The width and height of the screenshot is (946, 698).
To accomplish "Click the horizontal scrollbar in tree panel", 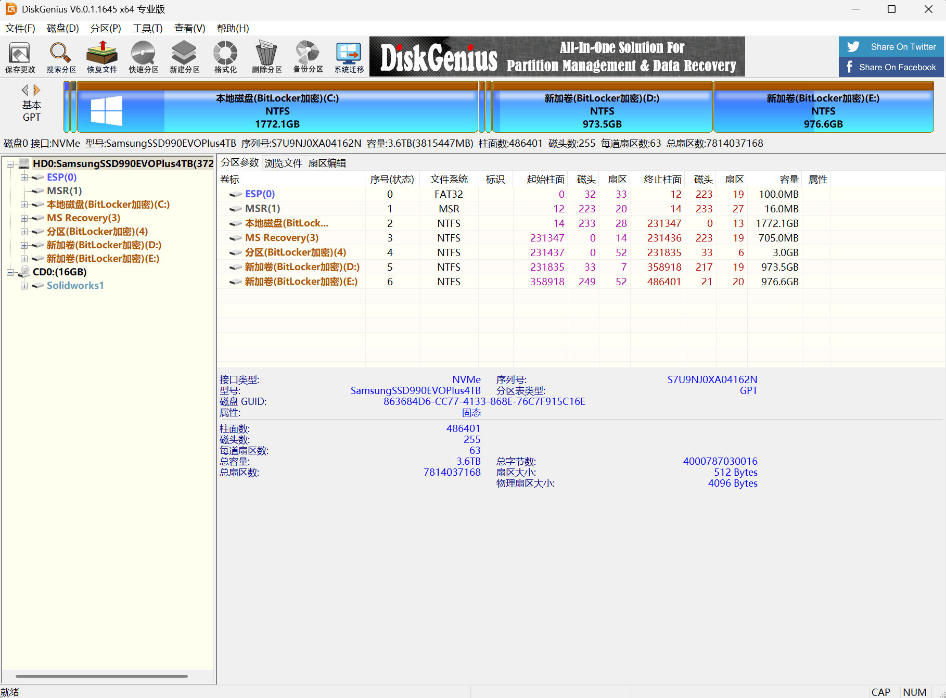I will [101, 676].
